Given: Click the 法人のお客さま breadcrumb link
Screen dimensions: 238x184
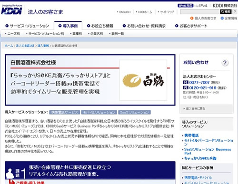Looking at the screenshot, I should click(25, 46).
